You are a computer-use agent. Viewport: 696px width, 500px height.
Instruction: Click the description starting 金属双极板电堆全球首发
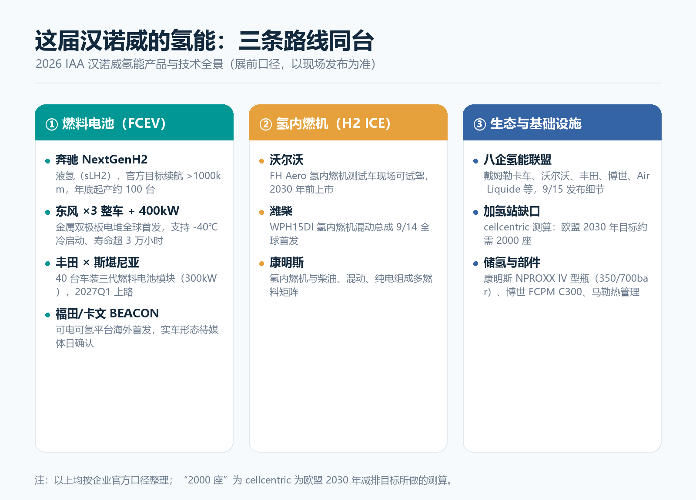137,234
